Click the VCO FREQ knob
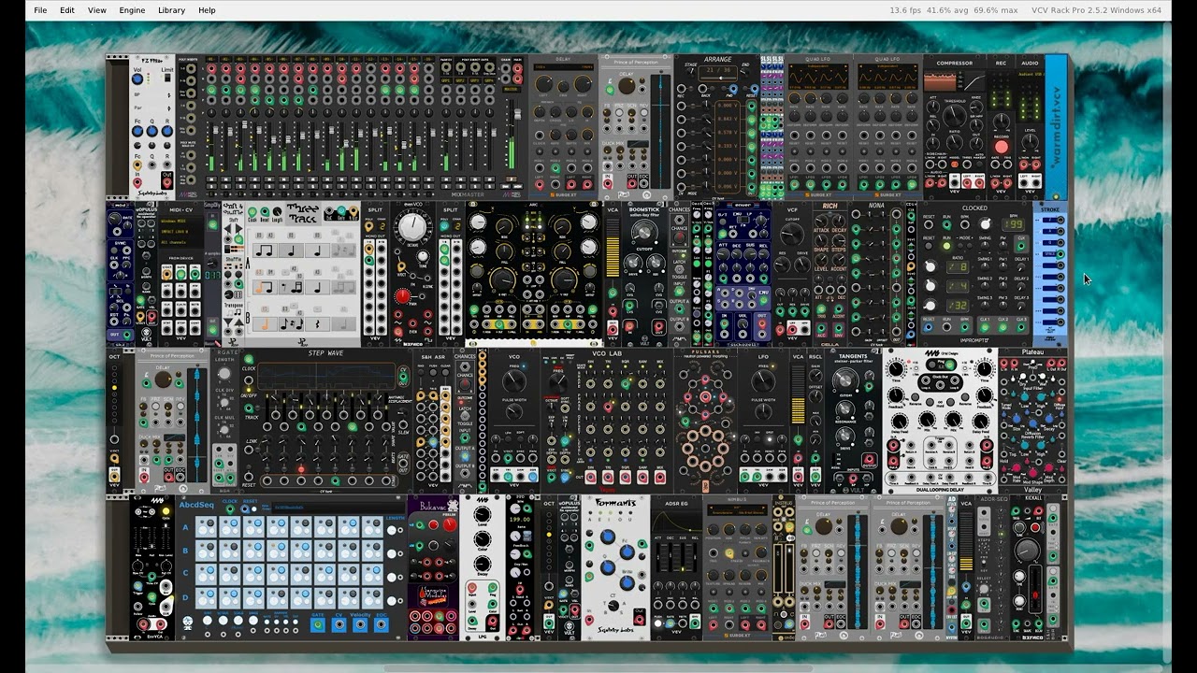Screen dimensions: 1197x673 pyautogui.click(x=514, y=380)
